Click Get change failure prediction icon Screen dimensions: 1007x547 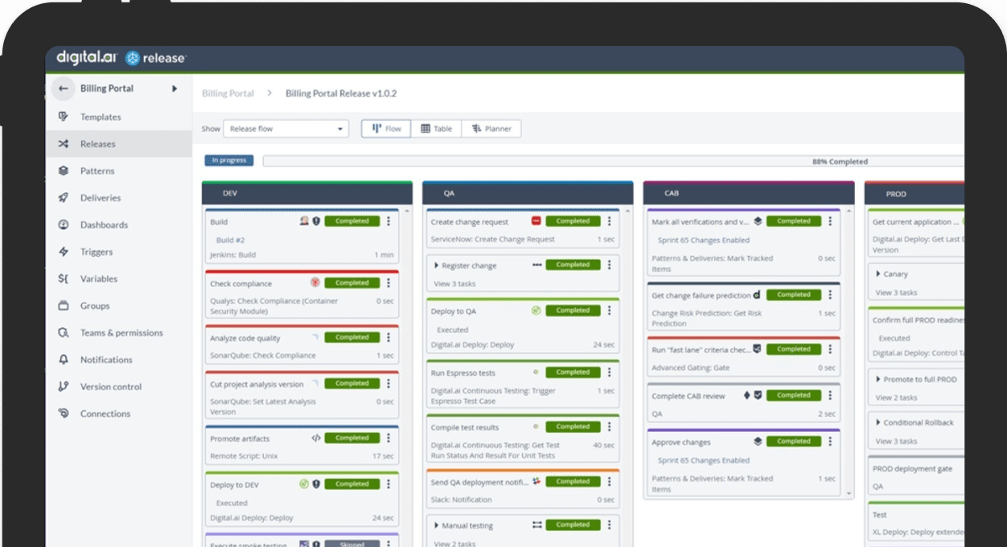point(757,295)
